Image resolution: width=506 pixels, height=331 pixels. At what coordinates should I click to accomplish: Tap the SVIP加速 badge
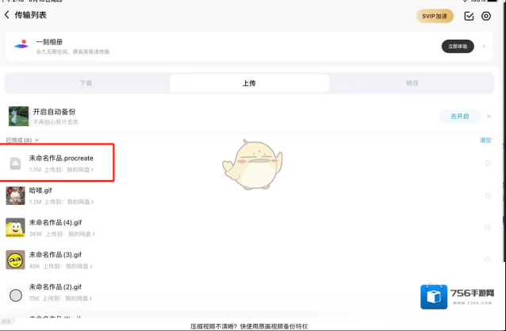click(435, 16)
